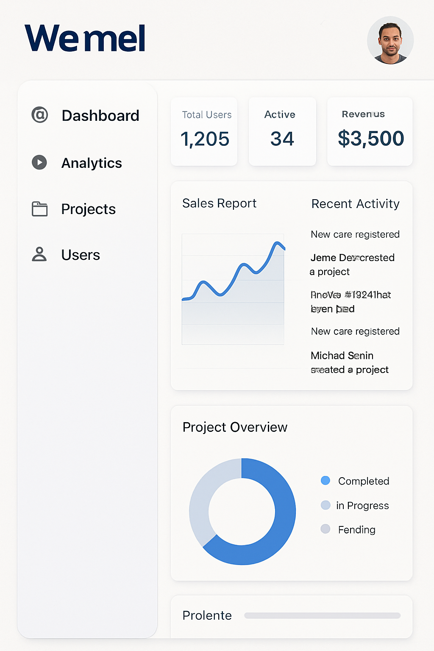Click the 1,205 users value
Image resolution: width=434 pixels, height=651 pixels.
tap(205, 139)
